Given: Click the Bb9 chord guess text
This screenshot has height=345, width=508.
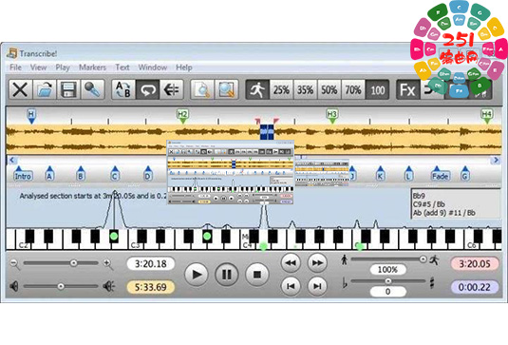Looking at the screenshot, I should click(x=419, y=196).
